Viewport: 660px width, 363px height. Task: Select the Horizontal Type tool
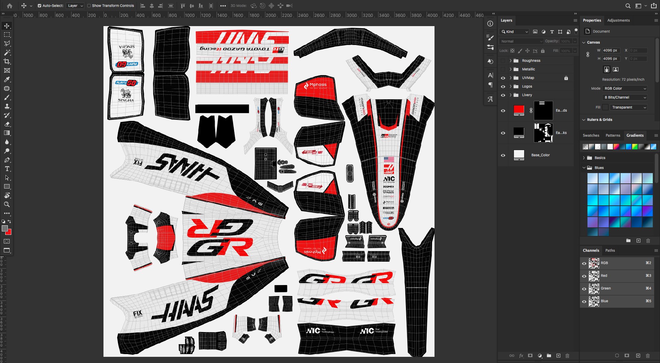point(7,169)
